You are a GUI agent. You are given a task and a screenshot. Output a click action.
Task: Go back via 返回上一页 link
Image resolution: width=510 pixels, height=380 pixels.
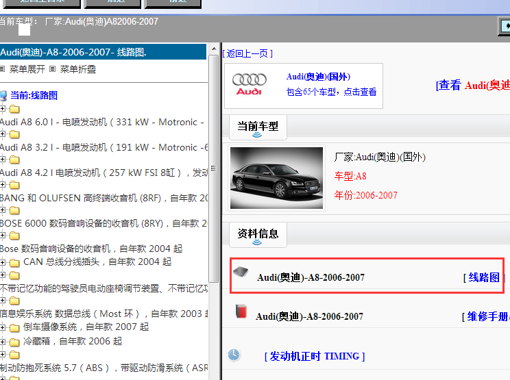248,53
